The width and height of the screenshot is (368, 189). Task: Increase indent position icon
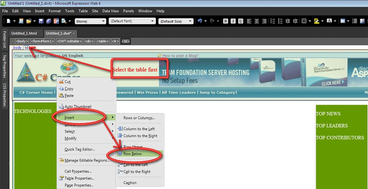point(295,21)
